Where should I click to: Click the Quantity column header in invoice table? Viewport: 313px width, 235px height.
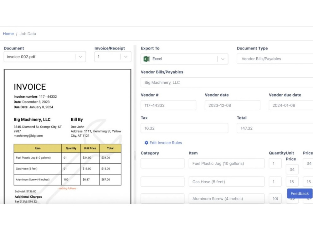[x=71, y=148]
